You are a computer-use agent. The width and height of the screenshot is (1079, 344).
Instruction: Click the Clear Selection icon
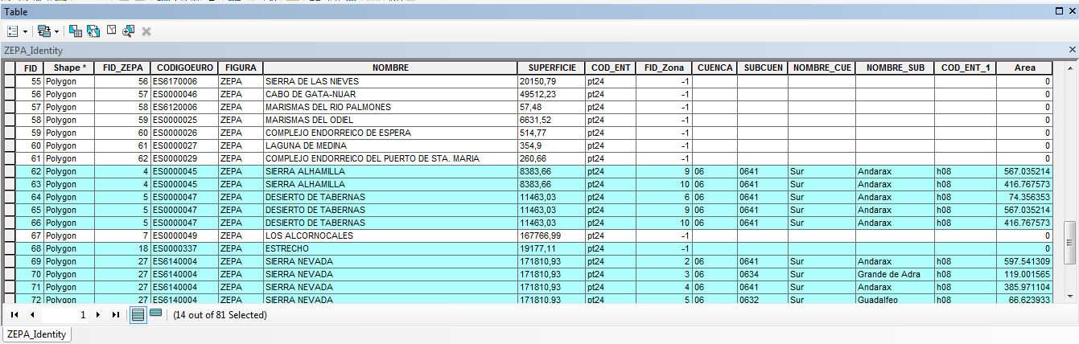tap(111, 31)
